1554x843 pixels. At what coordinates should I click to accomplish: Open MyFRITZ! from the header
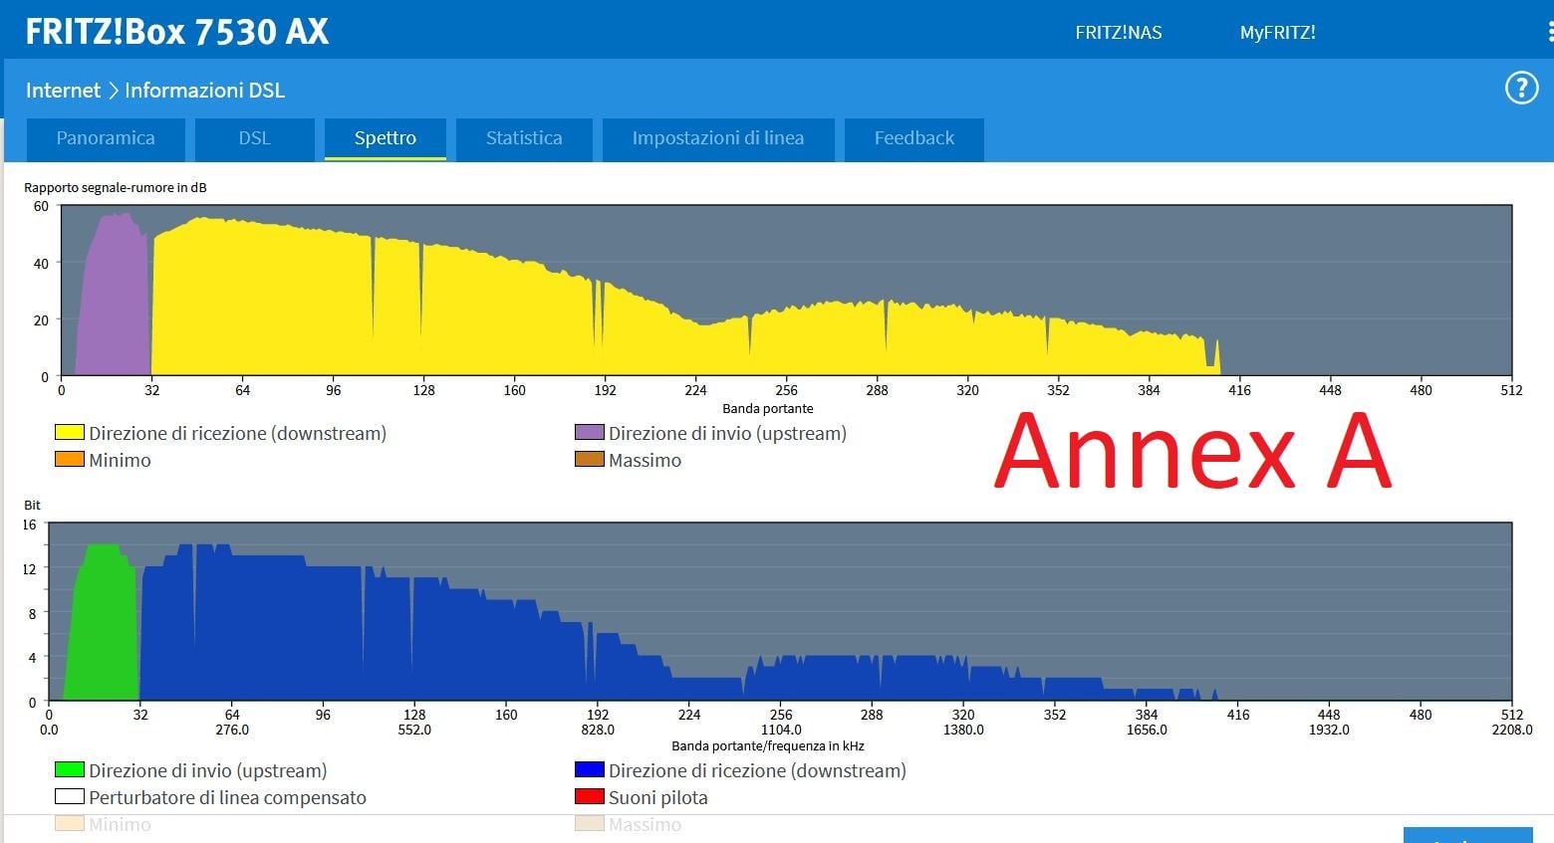point(1277,33)
